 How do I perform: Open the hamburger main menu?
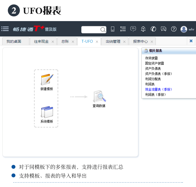pyautogui.click(x=5, y=29)
